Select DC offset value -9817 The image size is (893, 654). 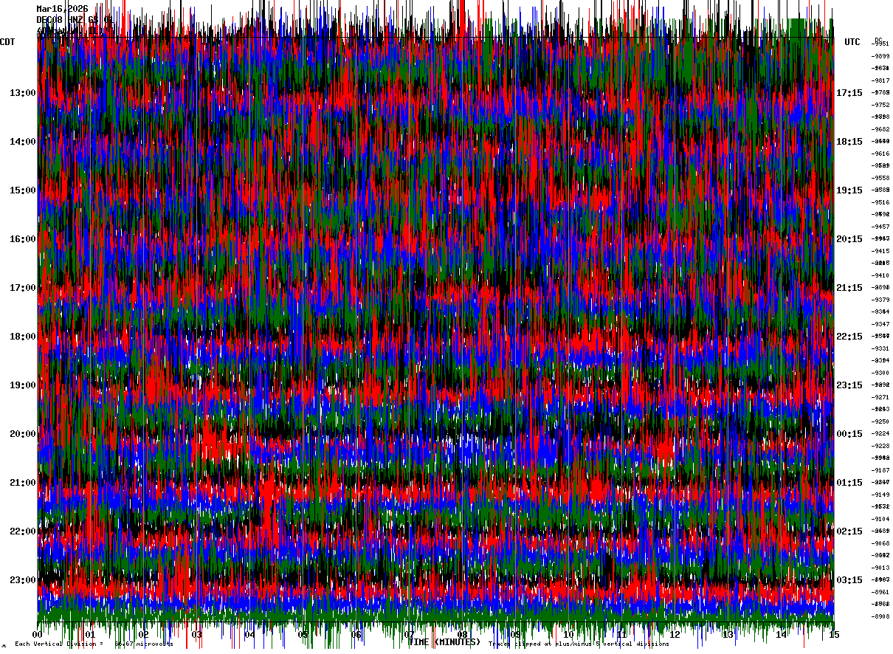coord(882,80)
